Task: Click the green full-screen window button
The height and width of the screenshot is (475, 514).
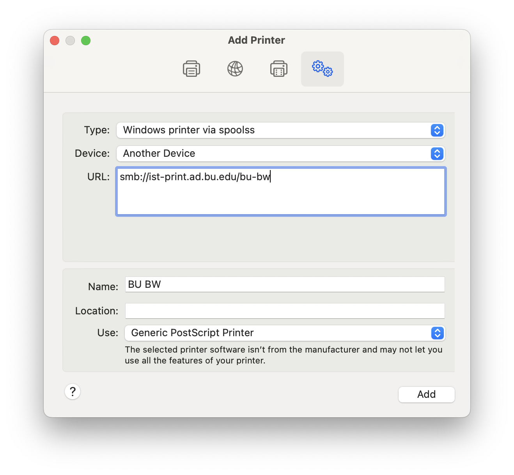Action: click(86, 41)
